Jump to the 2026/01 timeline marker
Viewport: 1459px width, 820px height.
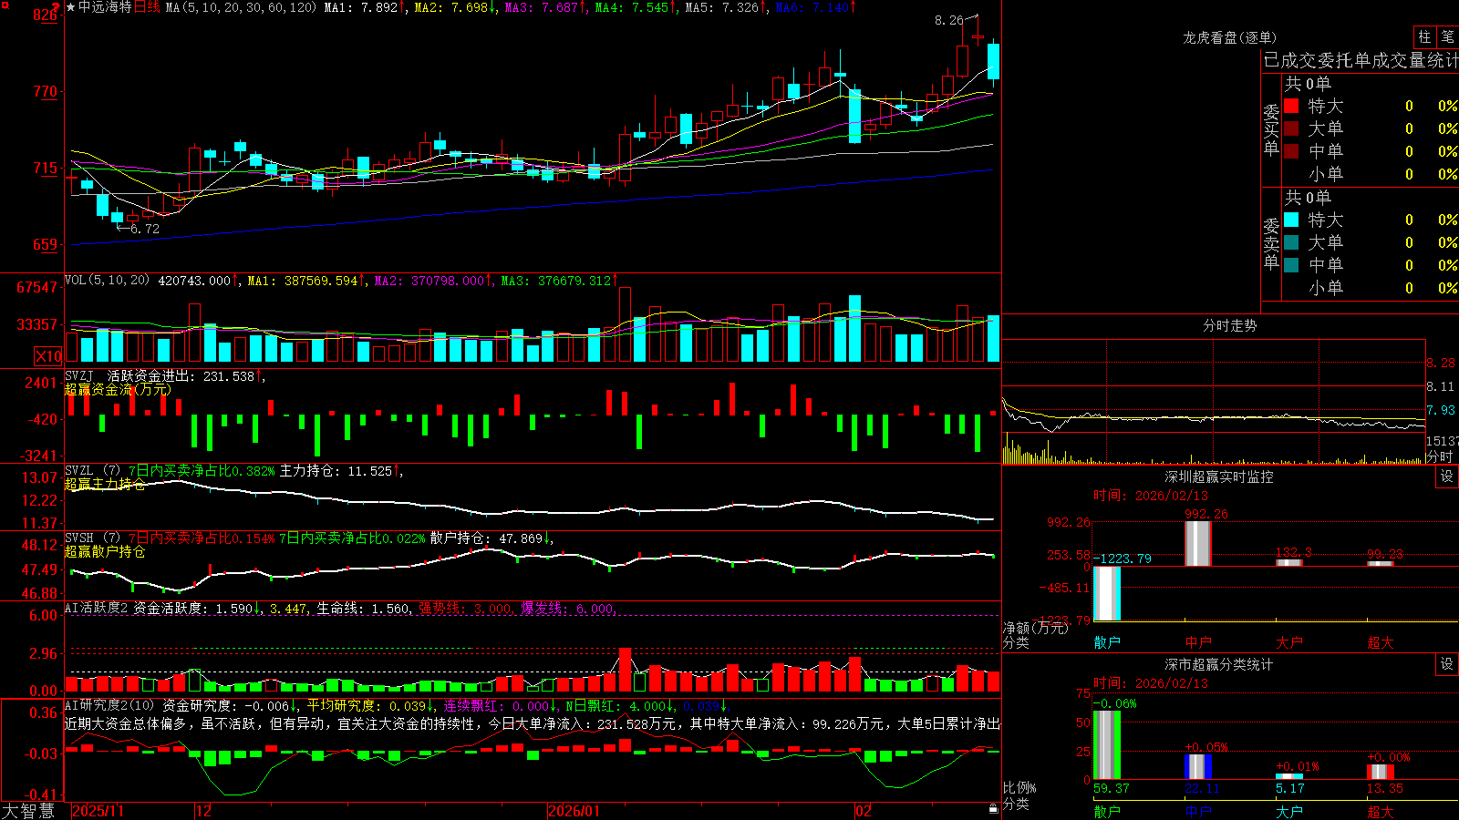pyautogui.click(x=574, y=811)
